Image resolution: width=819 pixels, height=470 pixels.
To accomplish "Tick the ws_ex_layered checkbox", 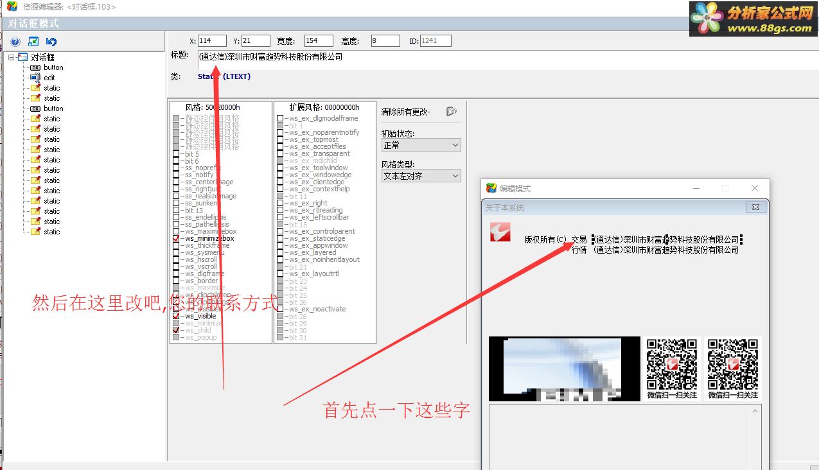I will pyautogui.click(x=280, y=252).
